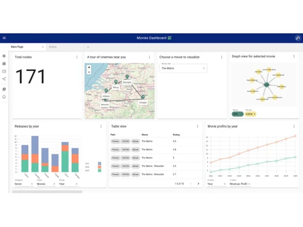Click RATES chip in rating 3.8 row
303x227 pixels.
125,150
